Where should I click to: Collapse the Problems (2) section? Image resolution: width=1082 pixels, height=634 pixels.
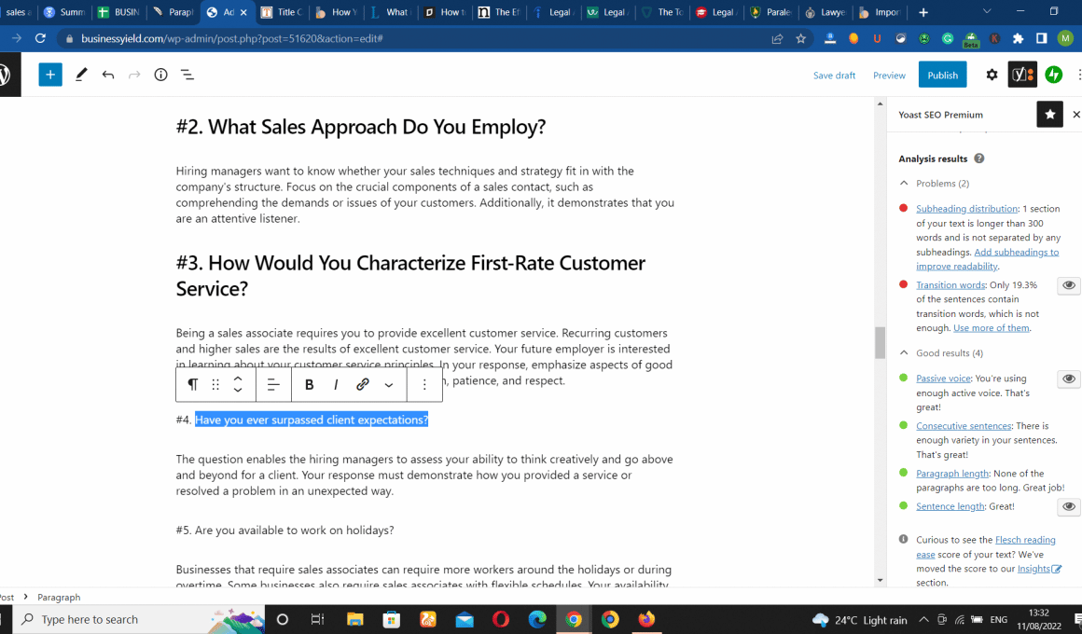coord(904,184)
